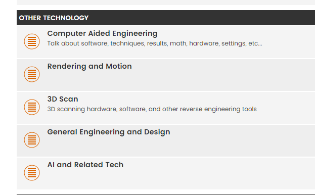Click the gray strip above the Other Technology header

[166, 3]
